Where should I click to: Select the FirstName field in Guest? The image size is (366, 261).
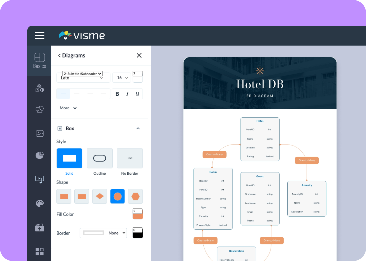tap(250, 194)
